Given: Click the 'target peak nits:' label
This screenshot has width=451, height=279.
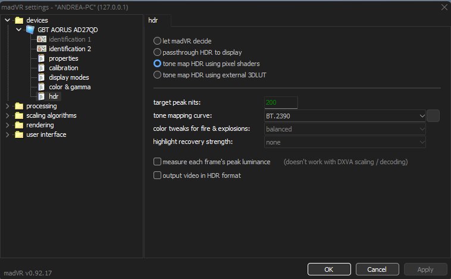Looking at the screenshot, I should [x=177, y=102].
